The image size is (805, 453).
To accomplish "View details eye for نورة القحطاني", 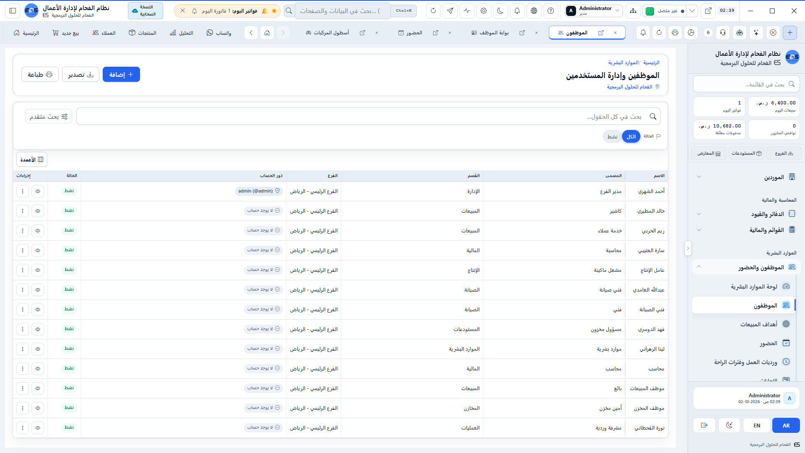I will click(38, 428).
